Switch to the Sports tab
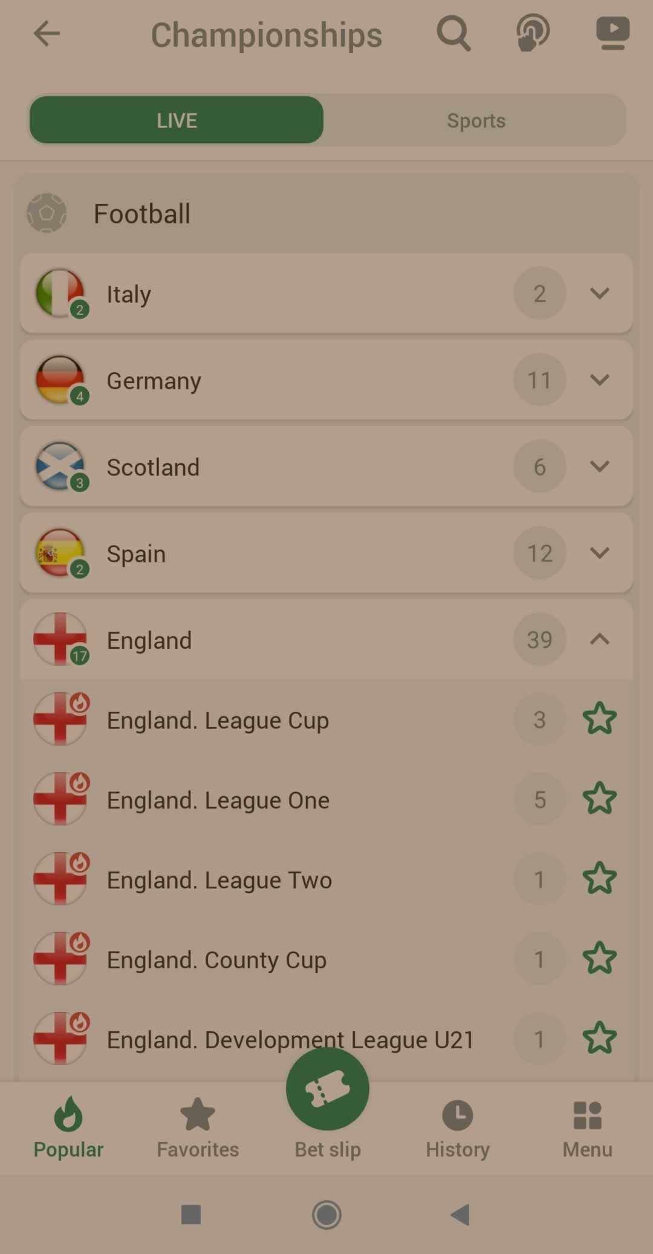653x1254 pixels. 476,120
